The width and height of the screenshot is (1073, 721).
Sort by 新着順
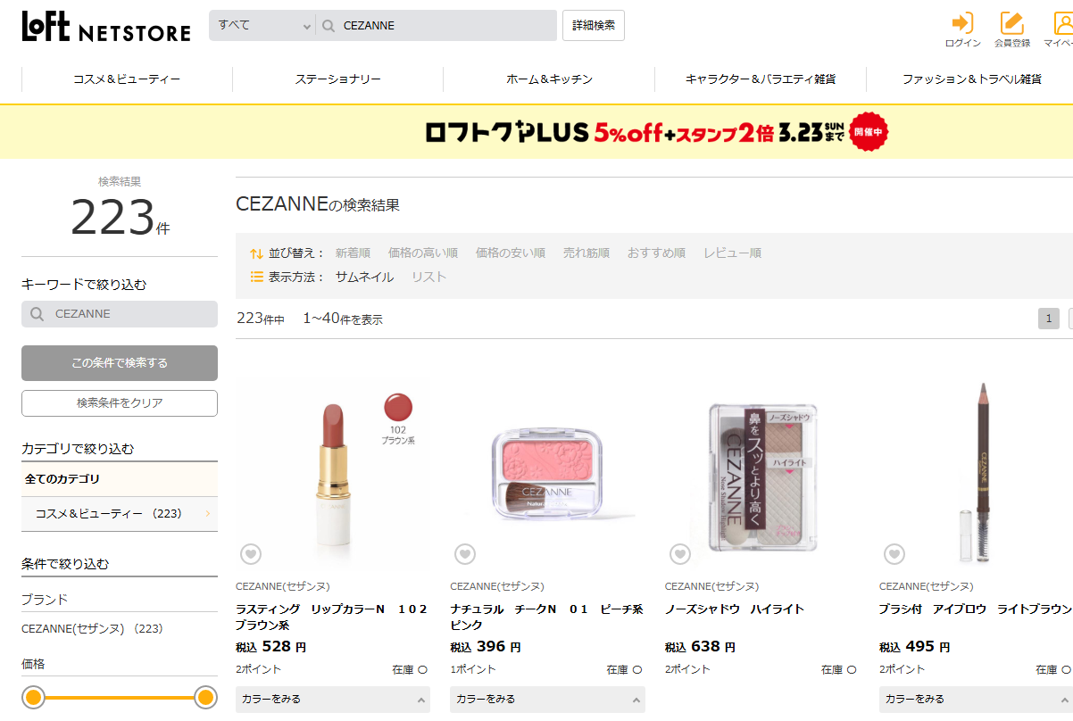coord(353,253)
